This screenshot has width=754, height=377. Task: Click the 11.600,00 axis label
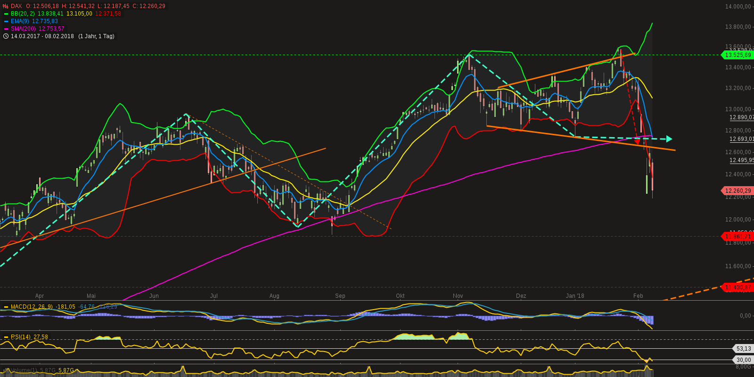pos(738,266)
